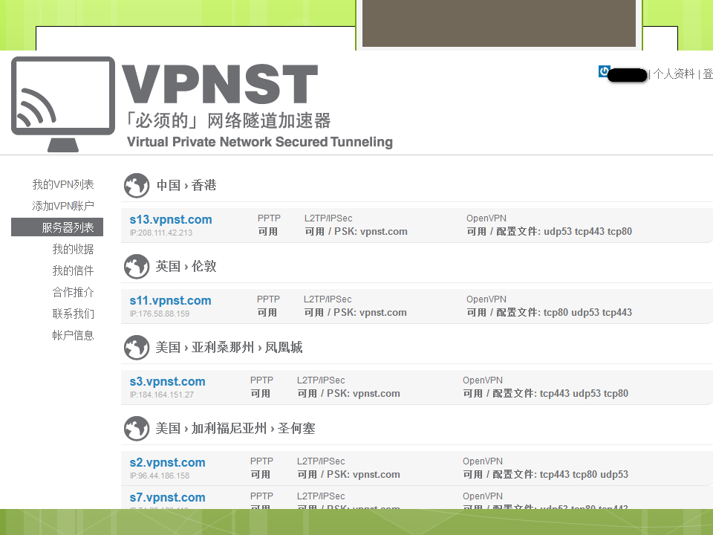Click IP:176.58.88.159 text
713x535 pixels.
pos(160,314)
